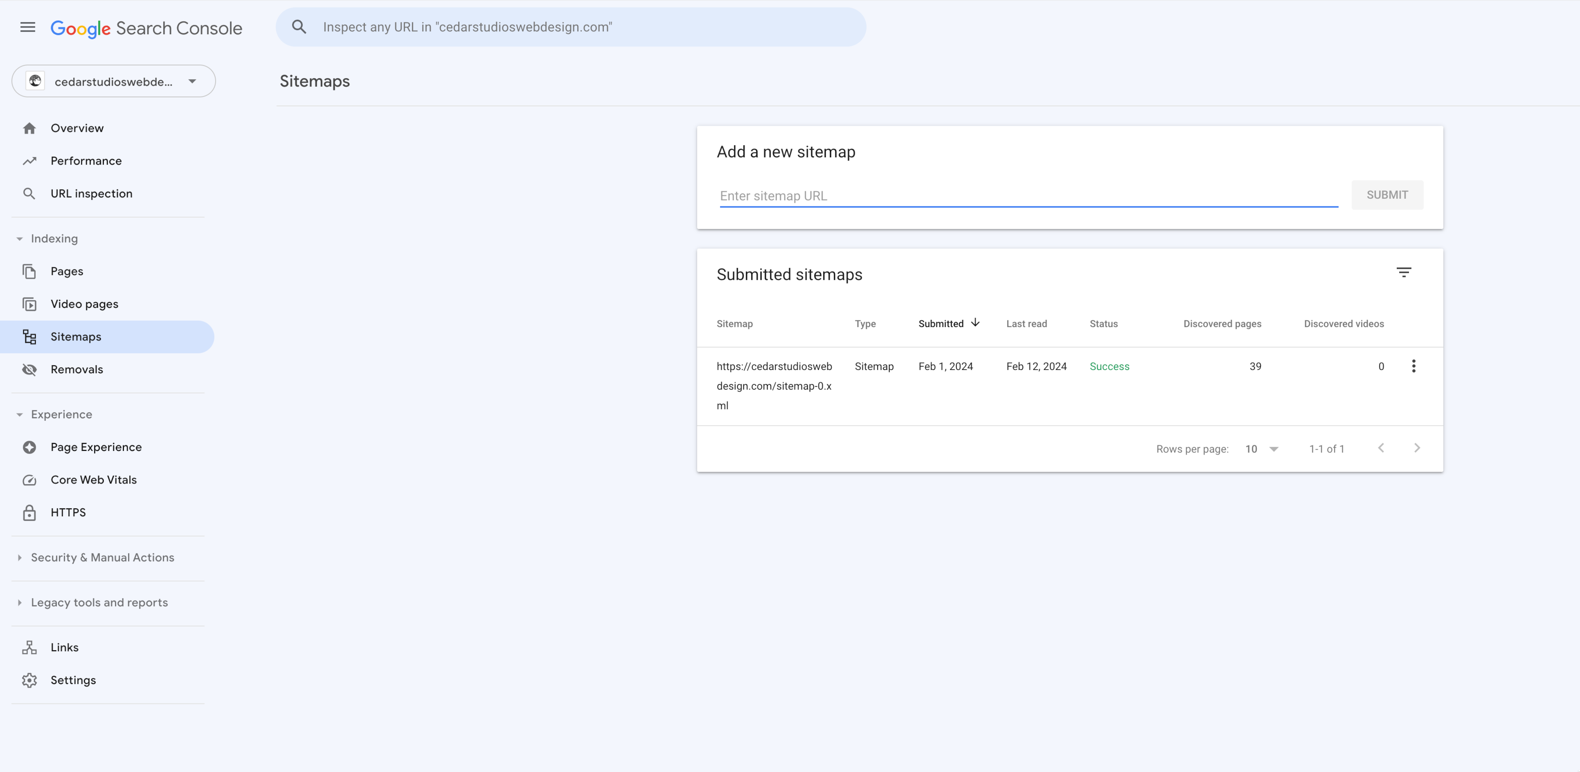
Task: Open the sitemap-0.xml URL row
Action: tap(774, 386)
